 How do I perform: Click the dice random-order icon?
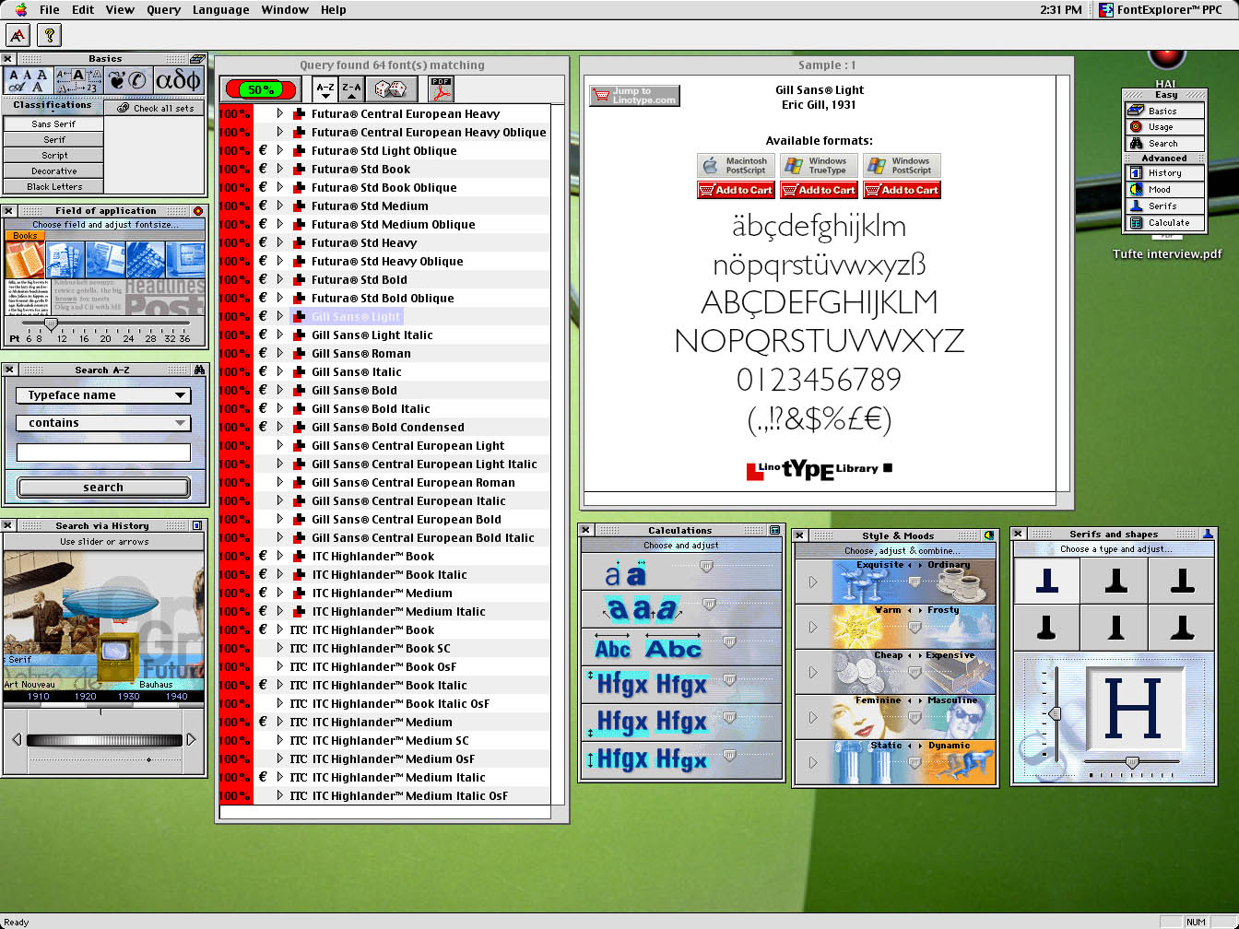pyautogui.click(x=390, y=89)
